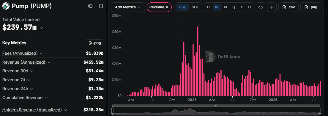Select weekly W interval
This screenshot has width=328, height=116.
[x=217, y=7]
